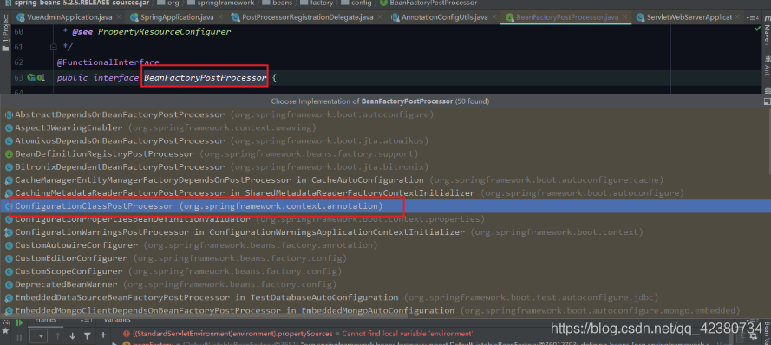Viewport: 771px width, 345px height.
Task: Select AbstractDependsOnBeanFactoryPostProcessor implementation
Action: pyautogui.click(x=385, y=114)
